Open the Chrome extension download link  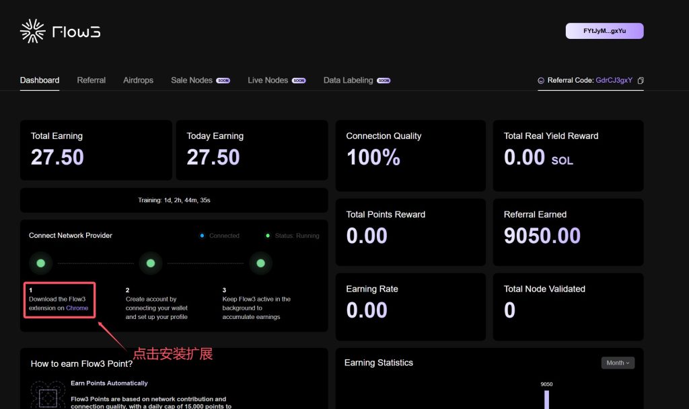(77, 308)
